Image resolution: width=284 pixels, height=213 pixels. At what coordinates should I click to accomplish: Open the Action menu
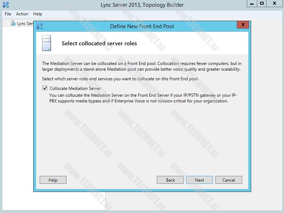click(x=22, y=14)
